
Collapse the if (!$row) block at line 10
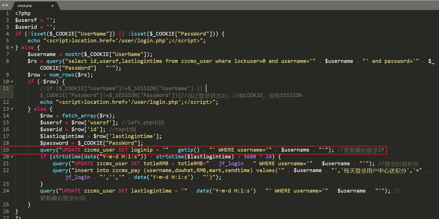12,82
